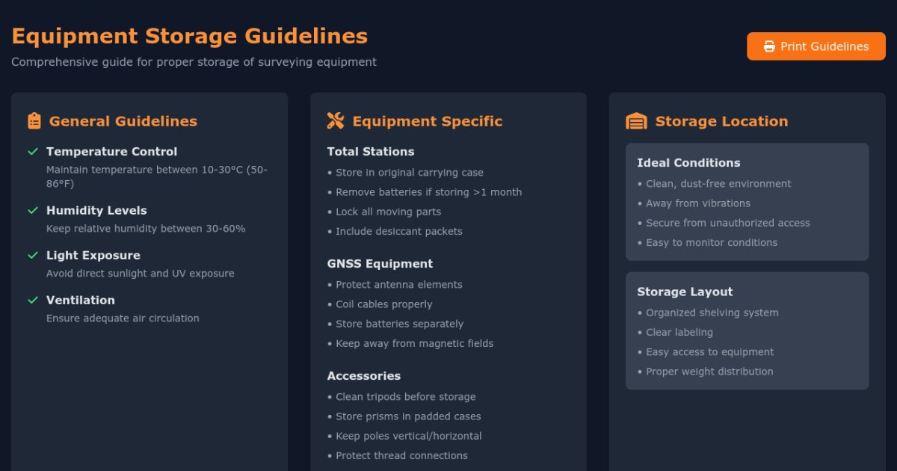Select the Equipment Storage Guidelines page title
This screenshot has width=897, height=471.
pos(190,36)
